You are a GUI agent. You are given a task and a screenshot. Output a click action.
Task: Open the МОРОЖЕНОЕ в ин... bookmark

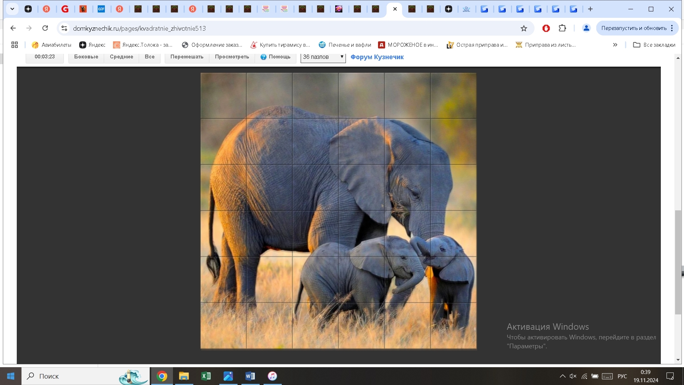click(x=408, y=45)
